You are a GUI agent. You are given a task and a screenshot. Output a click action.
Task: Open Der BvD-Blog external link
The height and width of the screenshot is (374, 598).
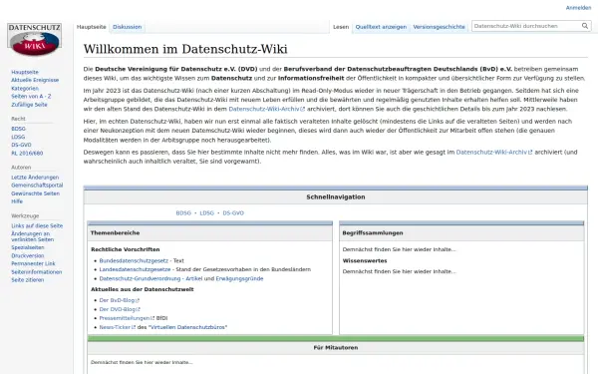pos(120,300)
